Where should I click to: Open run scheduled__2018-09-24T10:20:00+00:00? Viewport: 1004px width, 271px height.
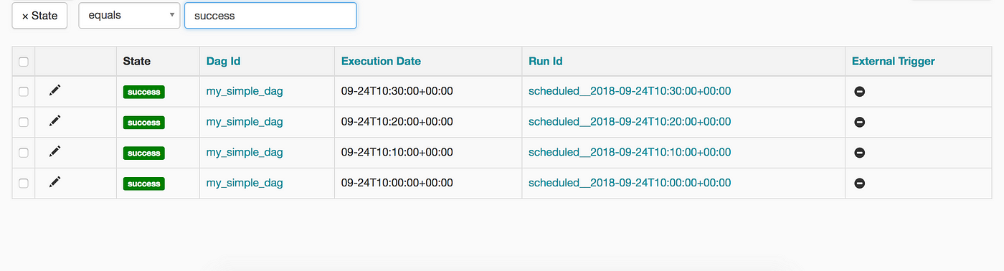(x=630, y=122)
